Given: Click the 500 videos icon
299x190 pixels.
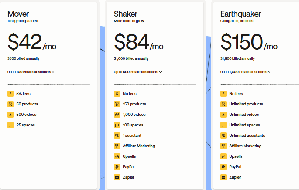Looking at the screenshot, I should pyautogui.click(x=10, y=115).
